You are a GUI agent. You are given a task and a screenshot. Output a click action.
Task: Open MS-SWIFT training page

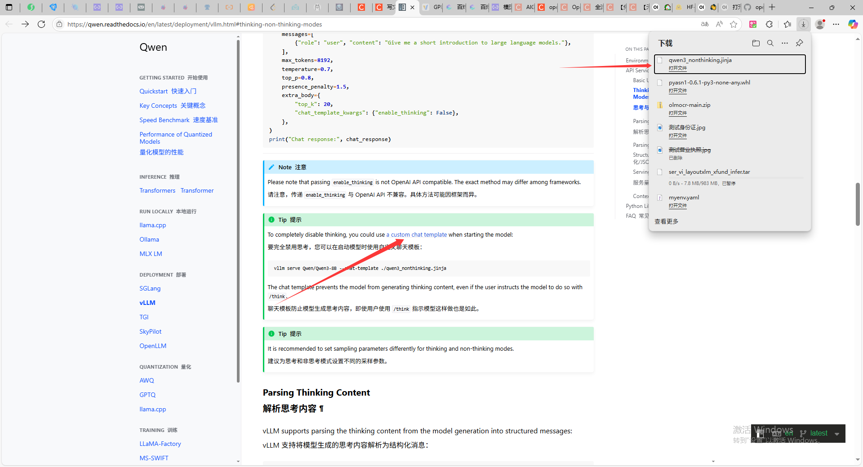(154, 458)
